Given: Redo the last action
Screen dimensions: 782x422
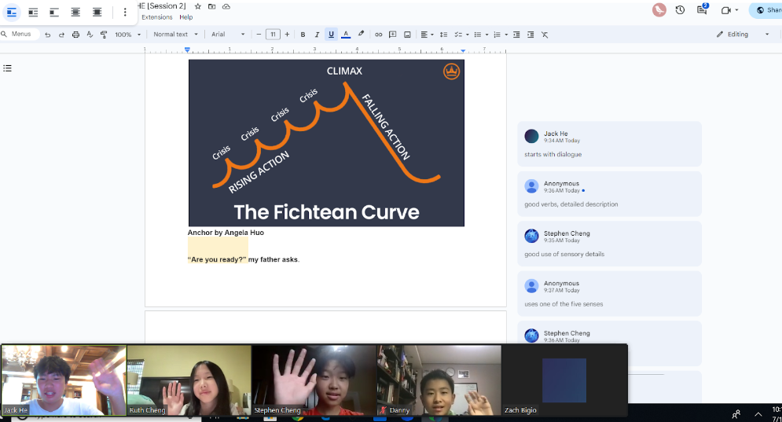Looking at the screenshot, I should click(x=61, y=35).
